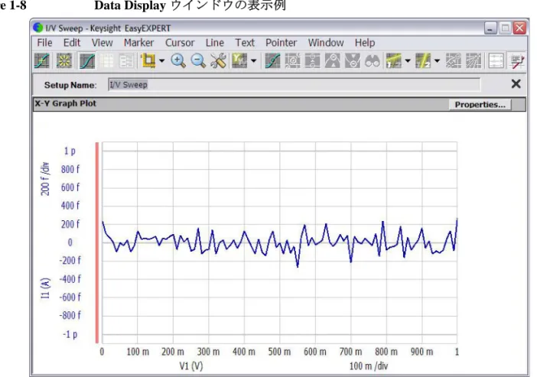Click the yellow sunburst auto-scale icon

click(x=64, y=61)
